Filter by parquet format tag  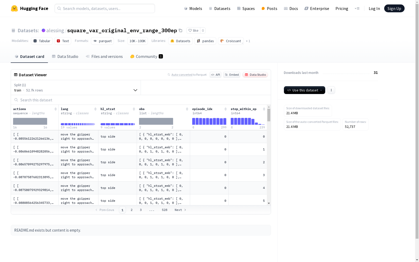coord(102,41)
